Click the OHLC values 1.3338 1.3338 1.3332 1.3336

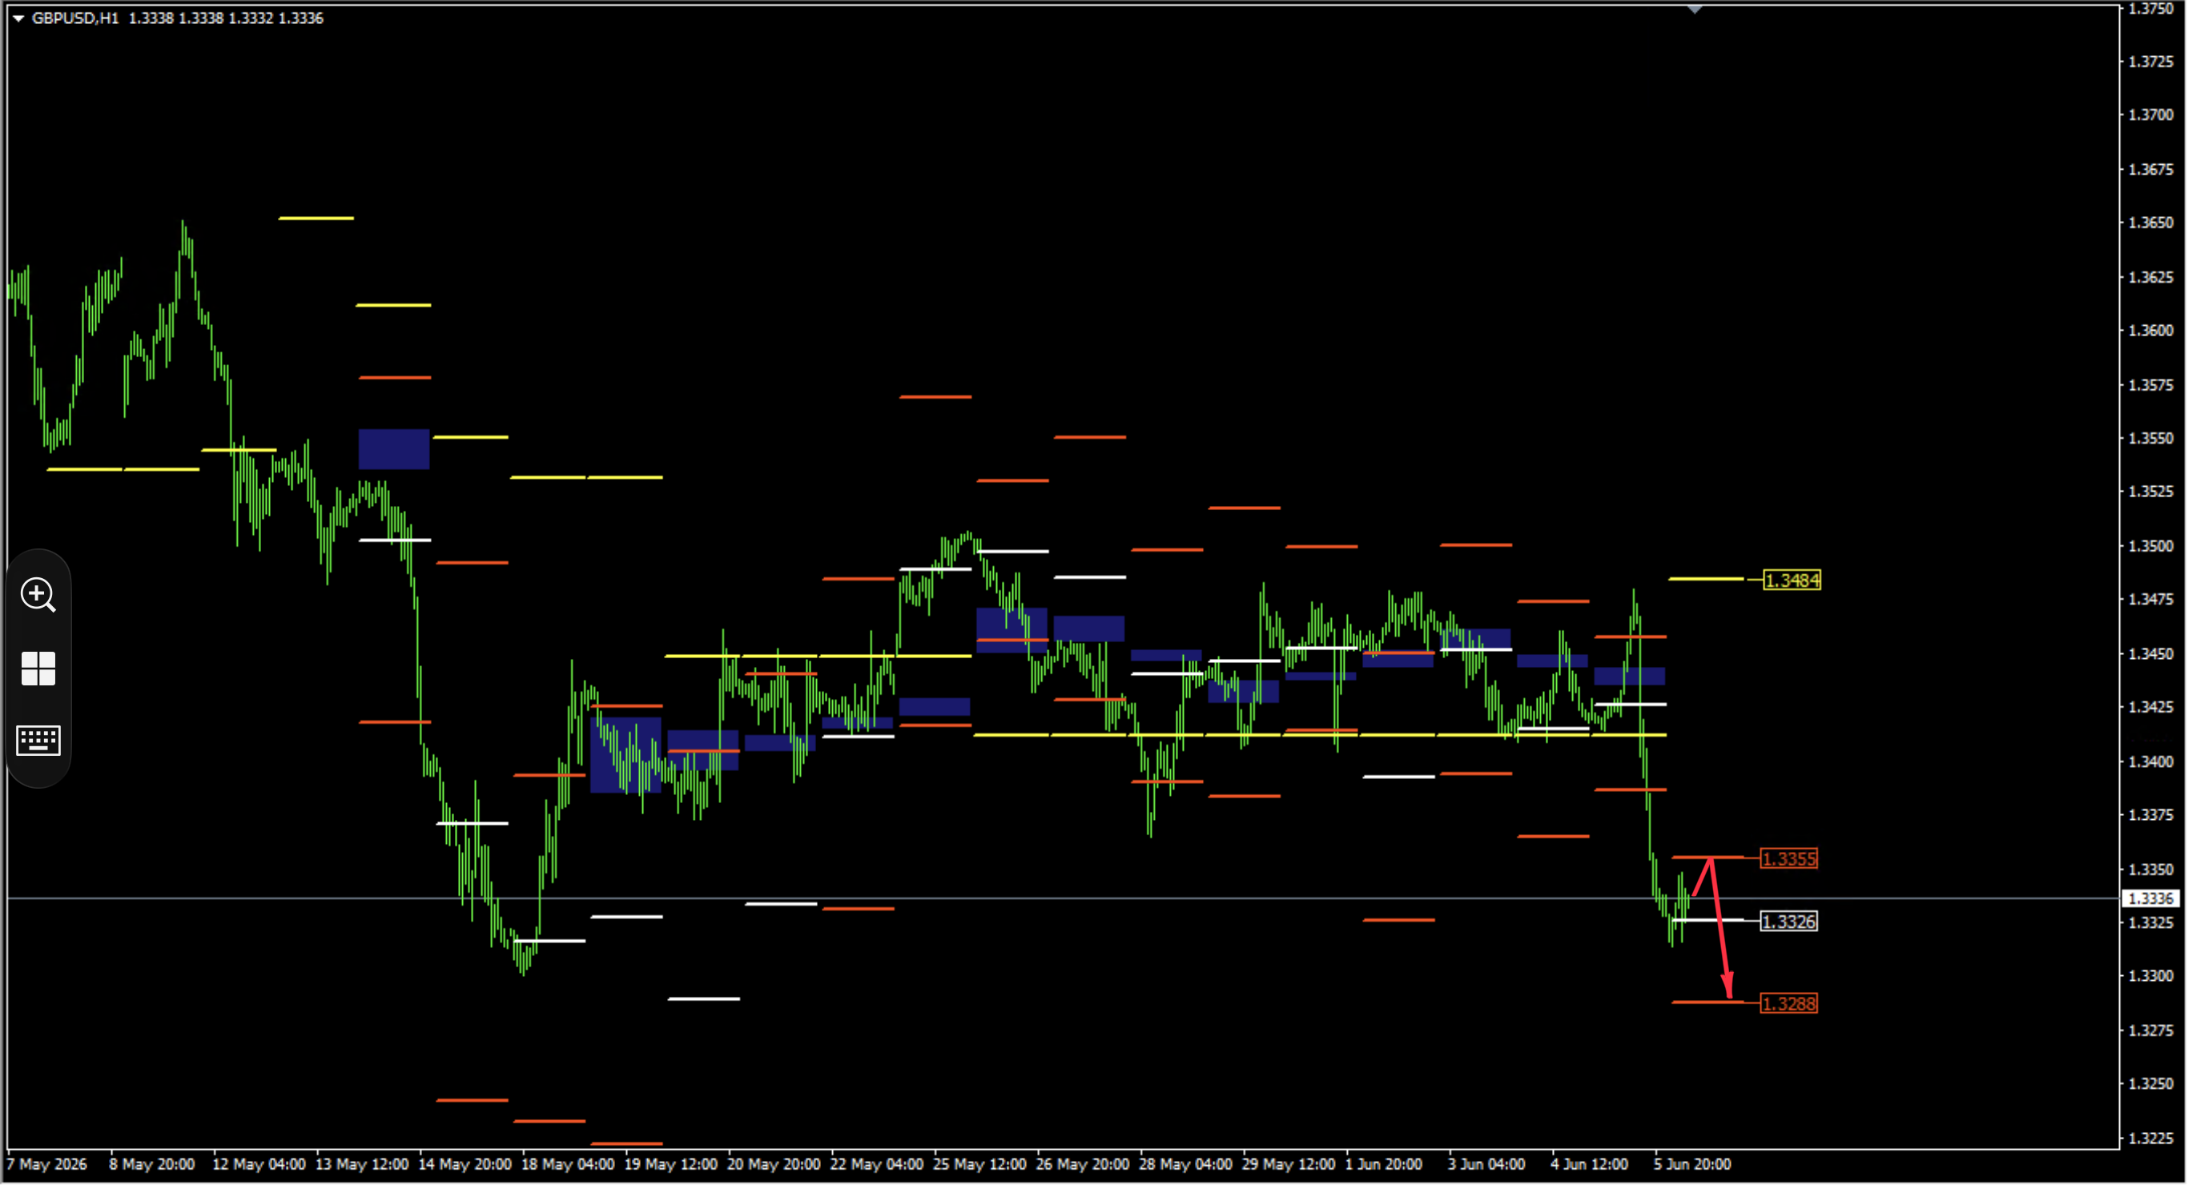[x=226, y=18]
